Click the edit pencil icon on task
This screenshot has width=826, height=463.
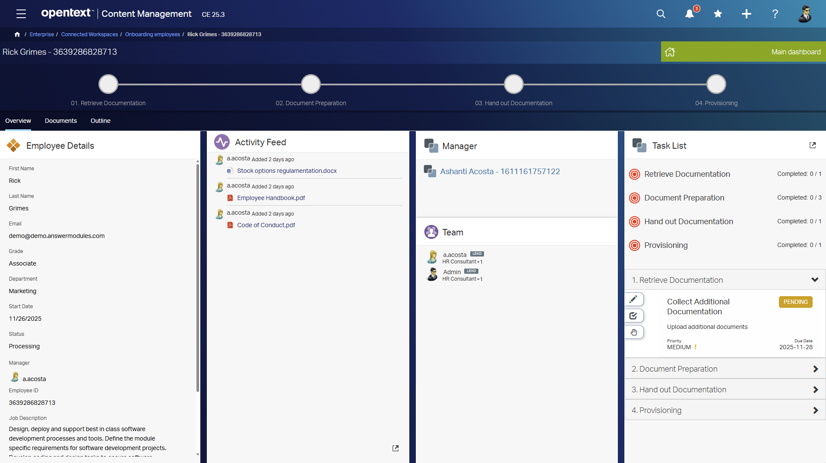coord(633,299)
